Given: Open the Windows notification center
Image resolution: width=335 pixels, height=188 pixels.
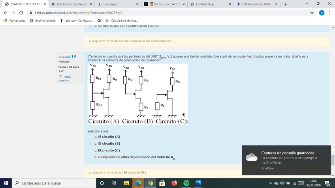Looking at the screenshot, I should pyautogui.click(x=327, y=183).
